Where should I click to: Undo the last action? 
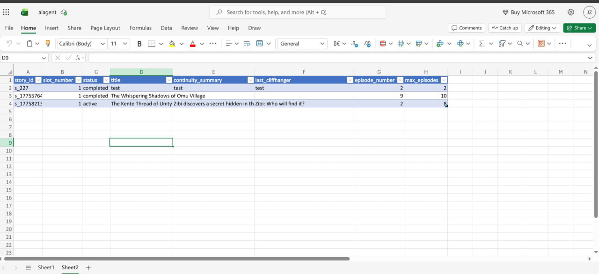9,44
